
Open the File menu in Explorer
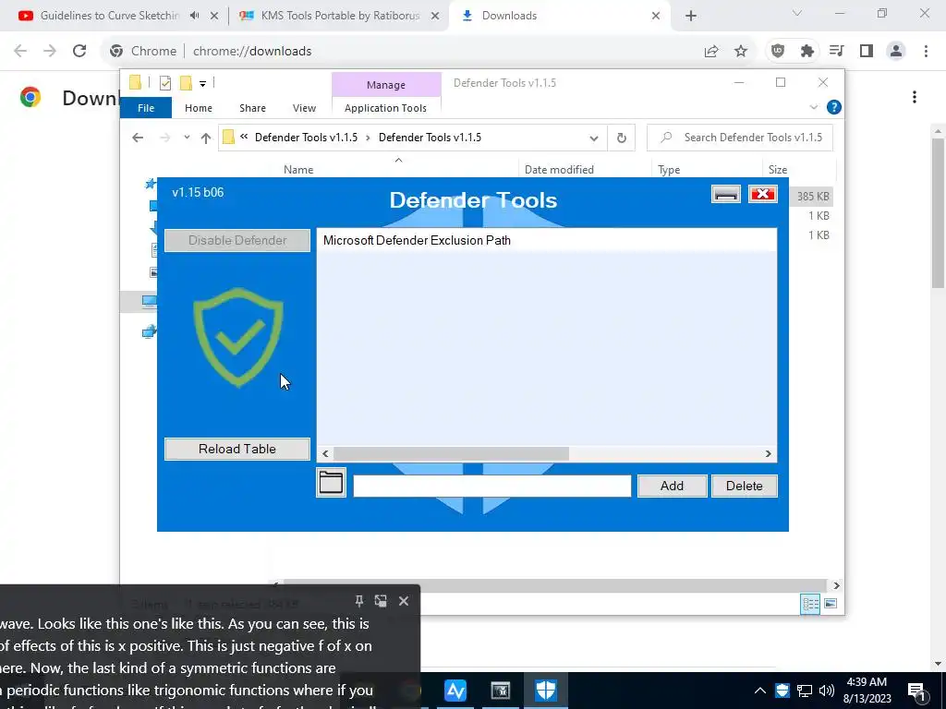tap(146, 108)
